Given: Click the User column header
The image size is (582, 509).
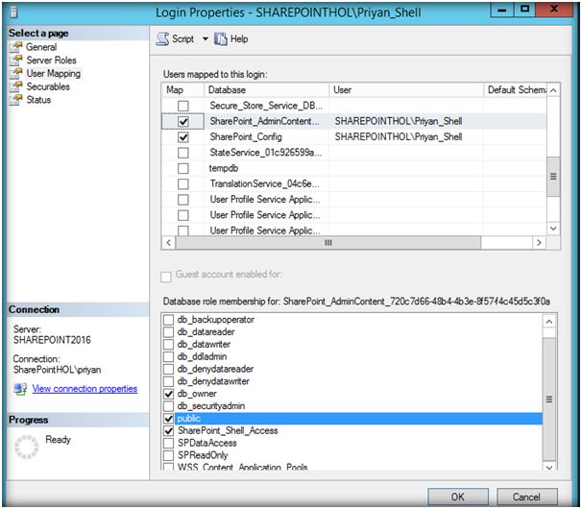Looking at the screenshot, I should (406, 90).
